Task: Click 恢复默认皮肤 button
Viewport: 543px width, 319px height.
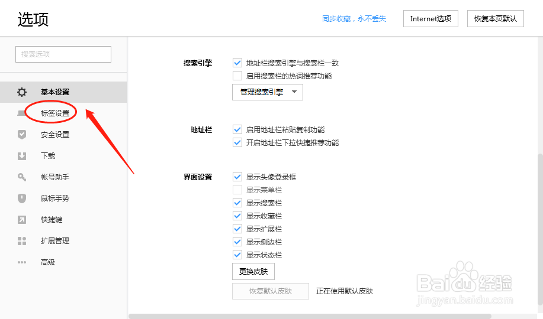Action: click(271, 291)
